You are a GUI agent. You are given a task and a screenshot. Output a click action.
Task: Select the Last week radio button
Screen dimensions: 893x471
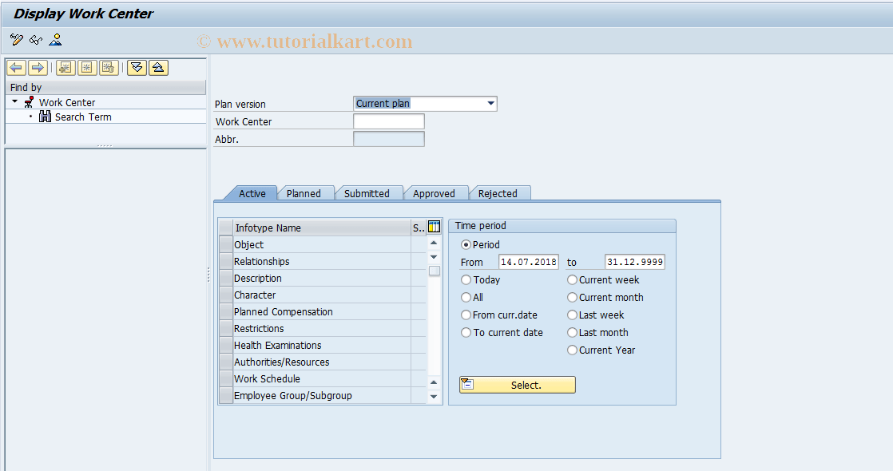(x=573, y=315)
